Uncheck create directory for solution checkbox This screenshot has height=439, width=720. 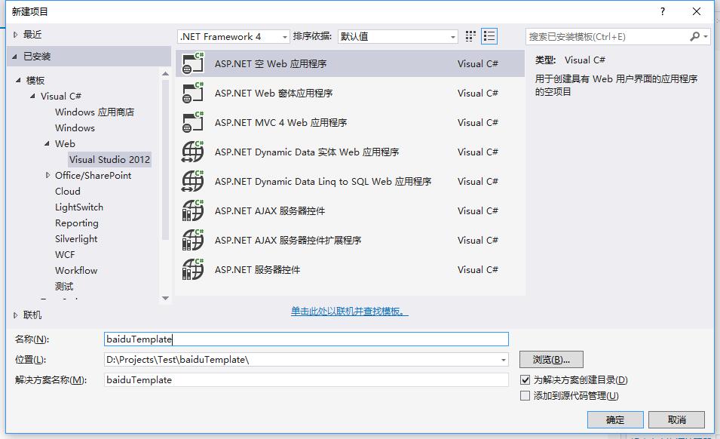pyautogui.click(x=525, y=379)
